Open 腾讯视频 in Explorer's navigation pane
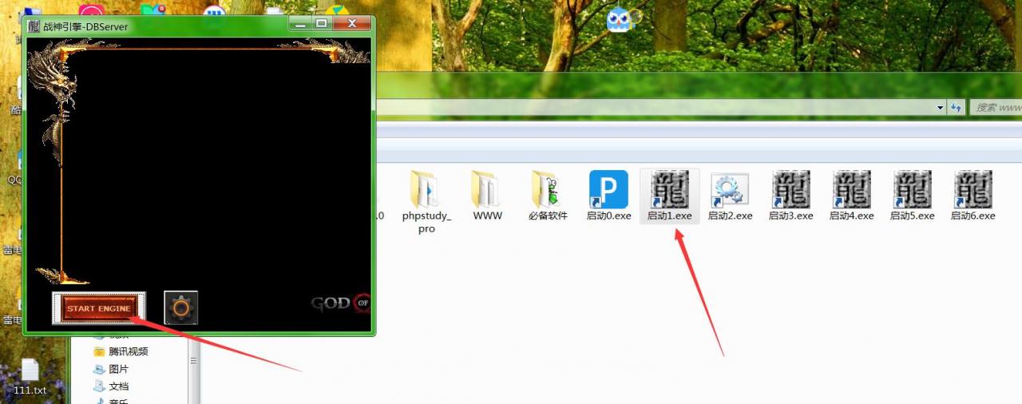The image size is (1022, 404). coord(121,351)
